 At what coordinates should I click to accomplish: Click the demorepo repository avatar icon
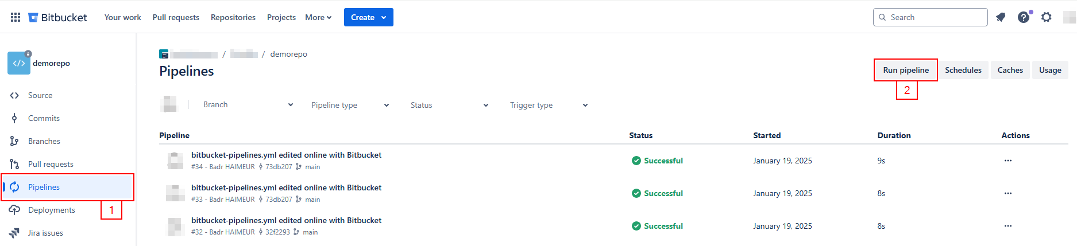pyautogui.click(x=19, y=63)
